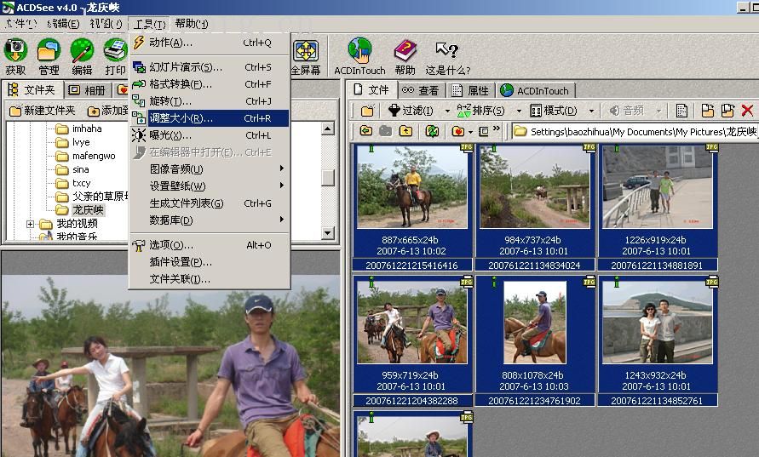Choose 动作(A)... from Tools menu
Screen dimensions: 759x457
(209, 43)
